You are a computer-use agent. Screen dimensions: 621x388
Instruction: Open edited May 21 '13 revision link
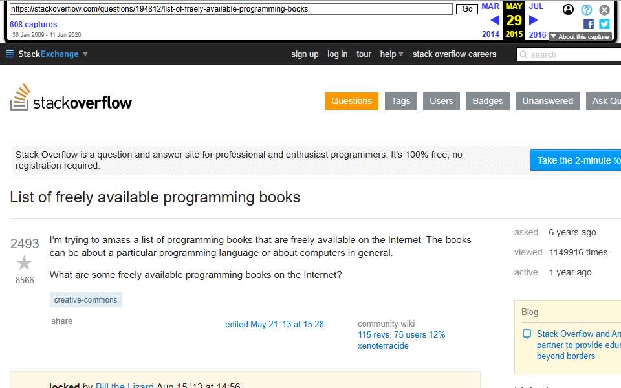pyautogui.click(x=274, y=324)
